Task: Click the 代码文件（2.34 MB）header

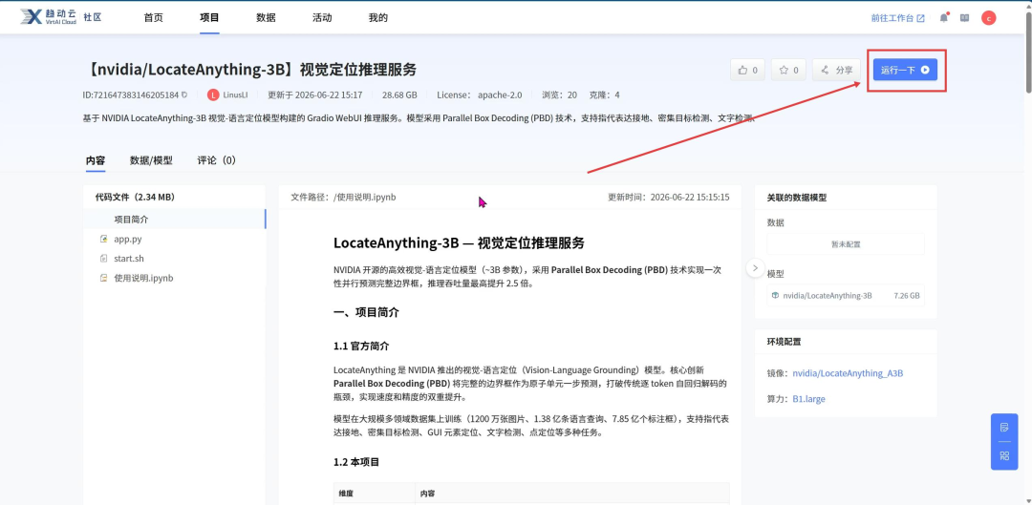Action: (135, 197)
